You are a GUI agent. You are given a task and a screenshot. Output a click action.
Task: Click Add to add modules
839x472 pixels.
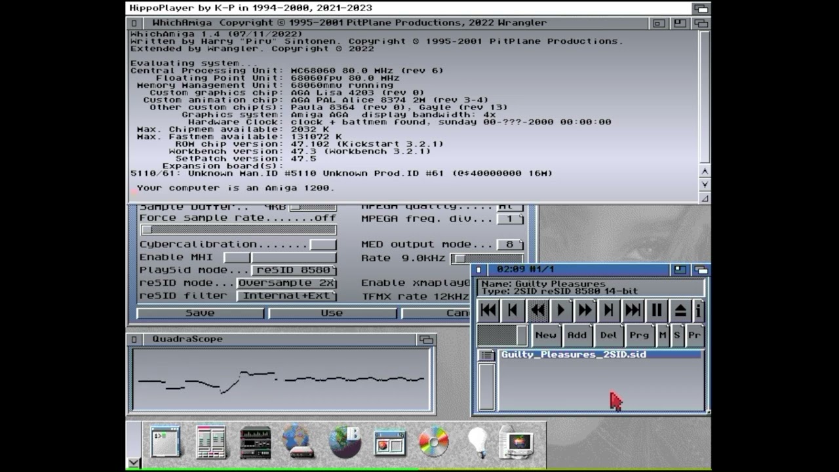(577, 335)
